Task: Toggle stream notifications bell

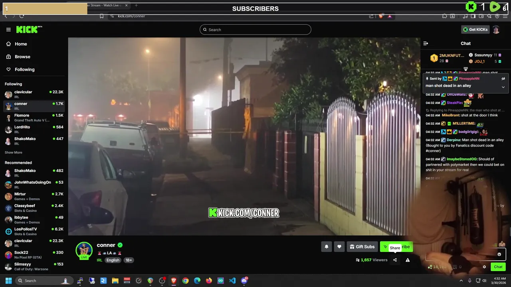Action: pyautogui.click(x=326, y=247)
